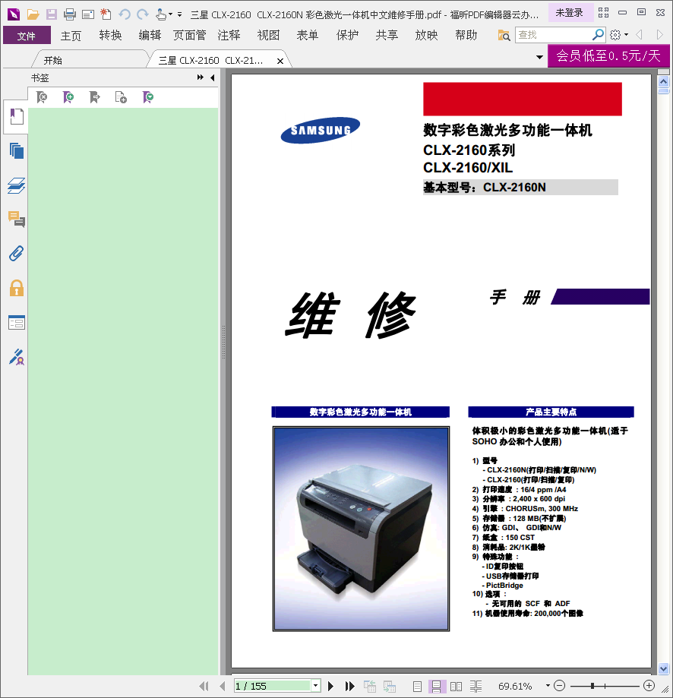Screen dimensions: 673x698
Task: Open the Comments panel icon
Action: 17,219
